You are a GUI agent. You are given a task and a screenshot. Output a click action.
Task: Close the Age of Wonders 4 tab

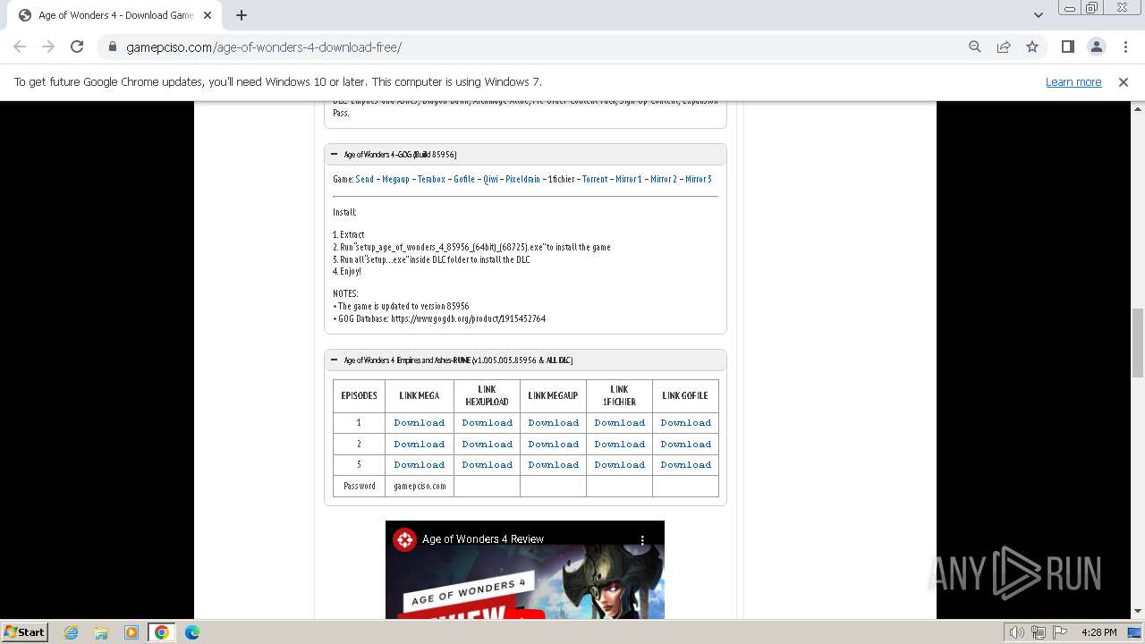click(208, 15)
